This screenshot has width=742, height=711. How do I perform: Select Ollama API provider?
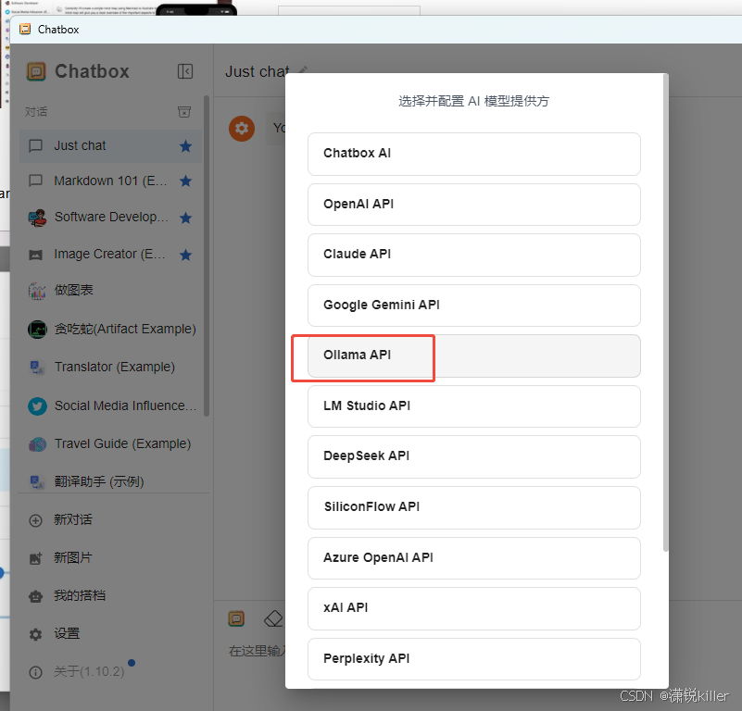473,355
